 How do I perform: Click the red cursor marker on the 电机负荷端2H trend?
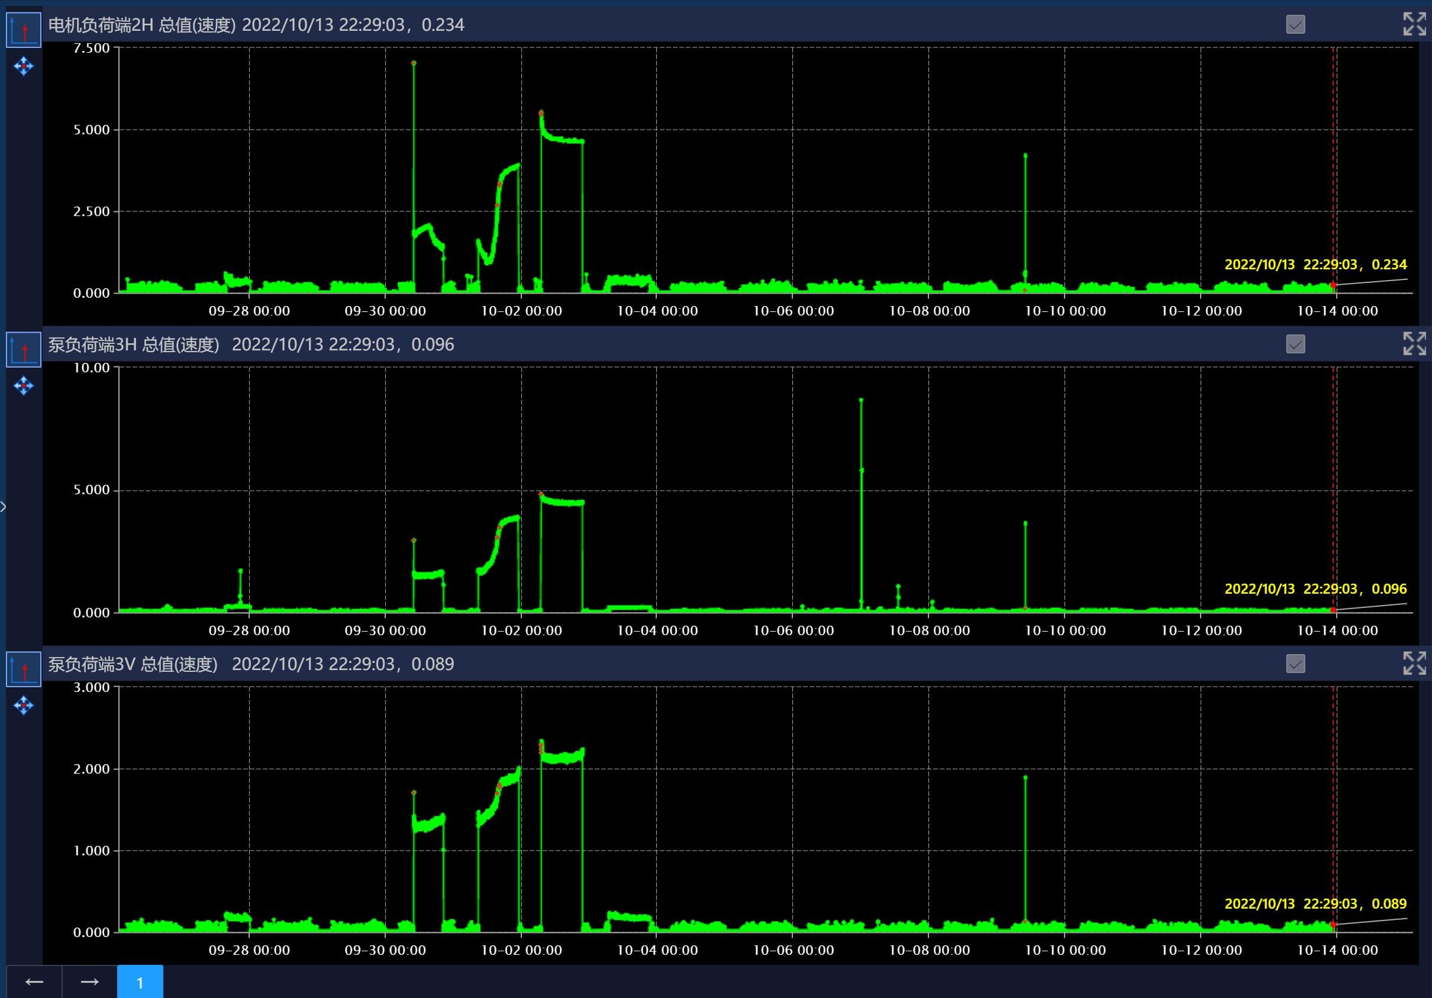click(x=1333, y=285)
